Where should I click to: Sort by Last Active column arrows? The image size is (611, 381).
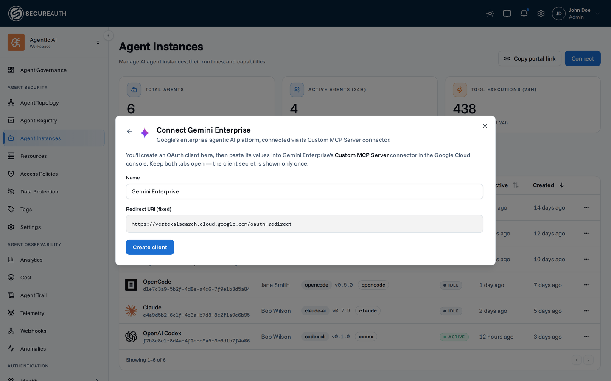pyautogui.click(x=516, y=185)
